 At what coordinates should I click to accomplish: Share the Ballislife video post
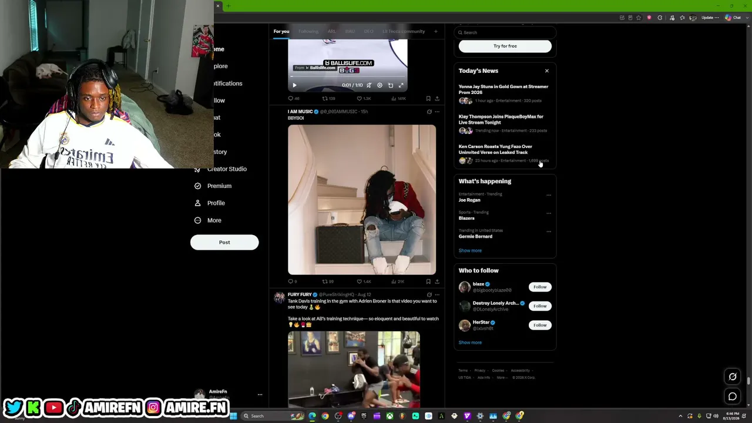[437, 99]
